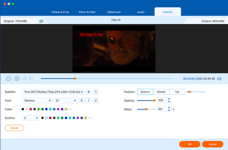The height and width of the screenshot is (150, 228).
Task: Click the Reset button
Action: click(x=14, y=128)
